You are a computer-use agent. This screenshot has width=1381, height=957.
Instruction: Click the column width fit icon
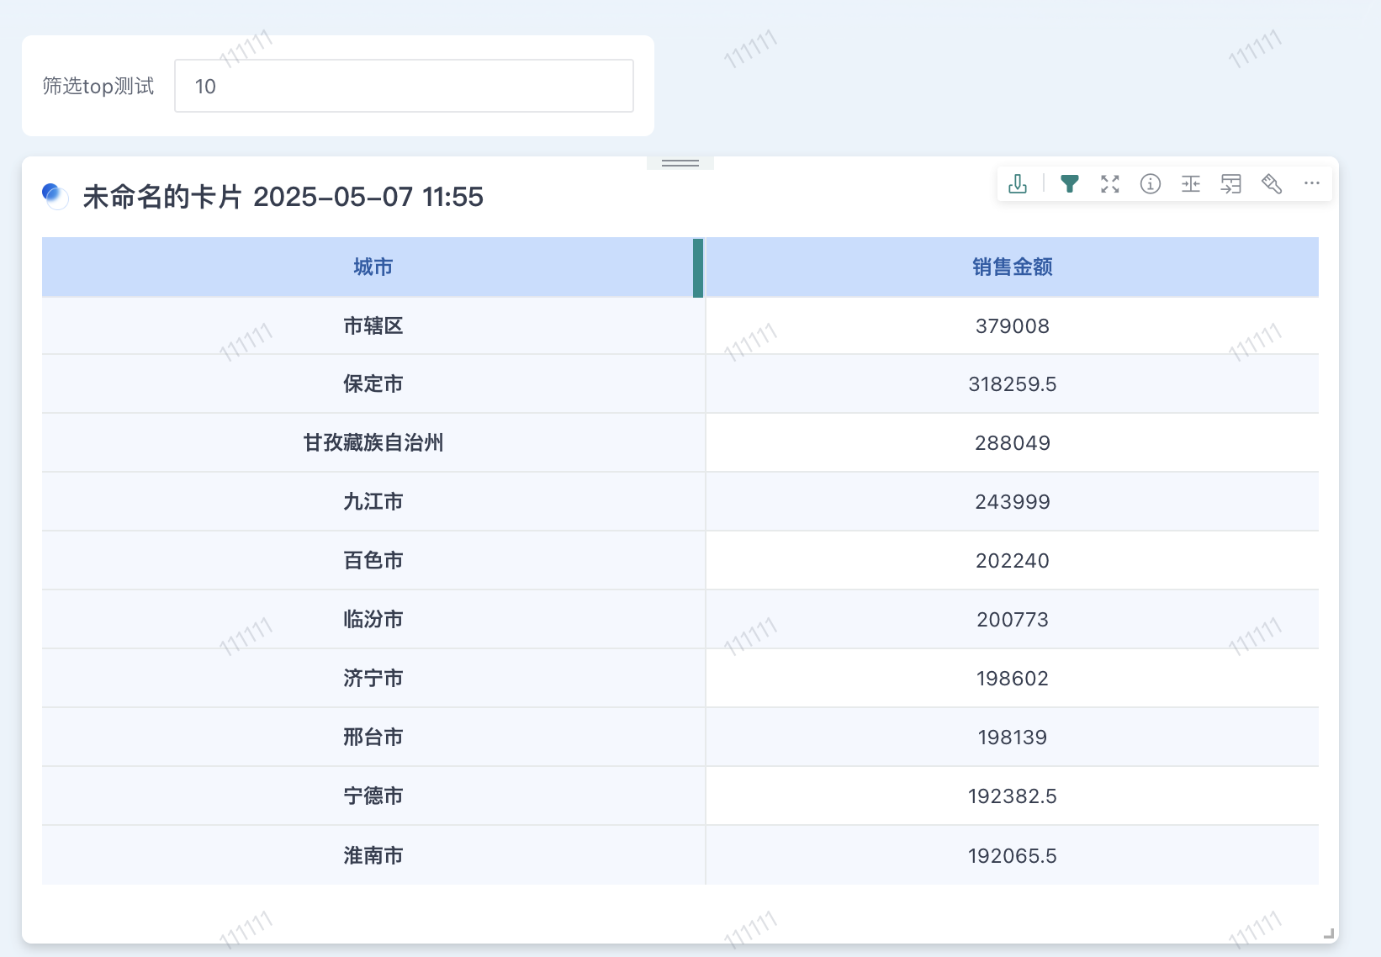[1190, 184]
